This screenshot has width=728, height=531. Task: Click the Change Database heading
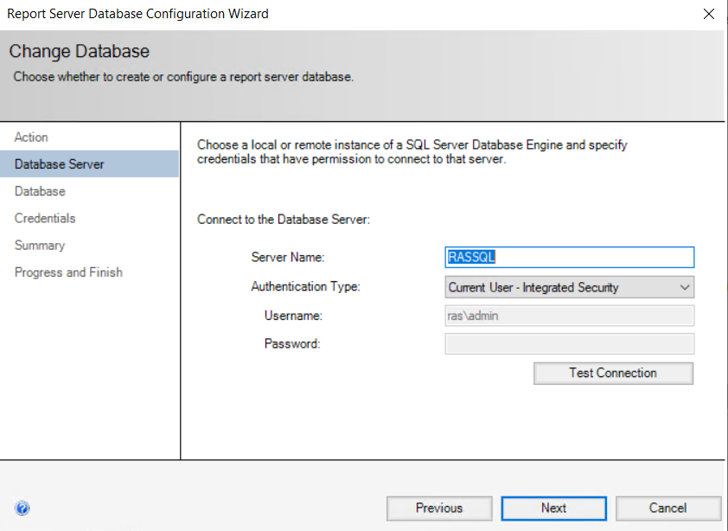pyautogui.click(x=80, y=52)
